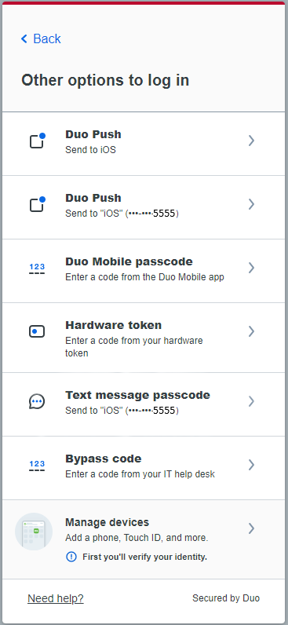This screenshot has height=625, width=288.
Task: Open the chevron on Duo Mobile passcode row
Action: pos(251,268)
